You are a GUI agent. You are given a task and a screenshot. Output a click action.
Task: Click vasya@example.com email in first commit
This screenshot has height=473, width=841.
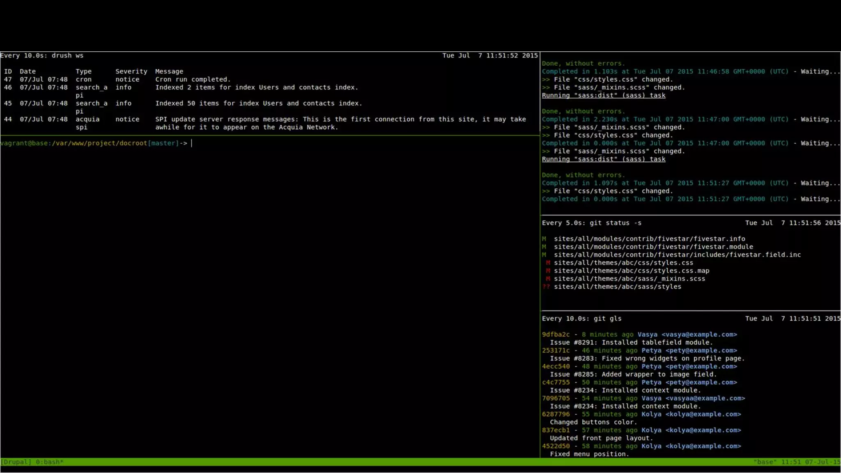point(699,335)
